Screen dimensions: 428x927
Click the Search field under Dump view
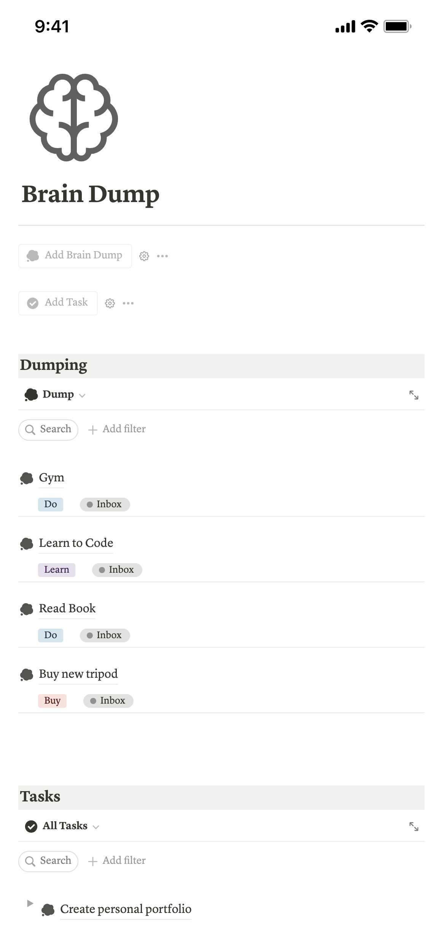point(48,430)
